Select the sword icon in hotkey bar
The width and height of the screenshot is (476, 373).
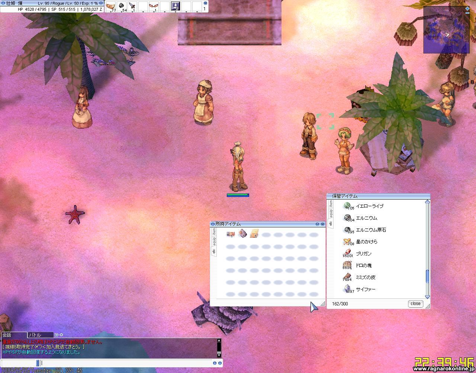pyautogui.click(x=132, y=6)
